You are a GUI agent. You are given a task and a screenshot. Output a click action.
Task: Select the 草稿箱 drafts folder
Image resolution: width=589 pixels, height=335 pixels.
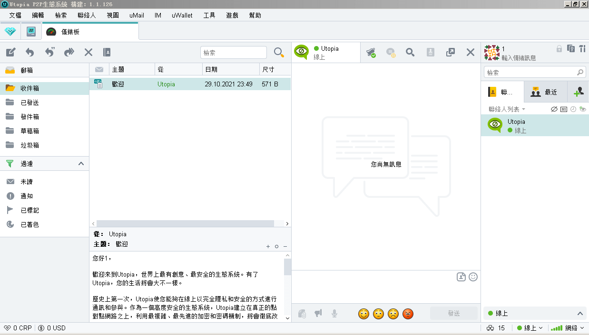[29, 131]
